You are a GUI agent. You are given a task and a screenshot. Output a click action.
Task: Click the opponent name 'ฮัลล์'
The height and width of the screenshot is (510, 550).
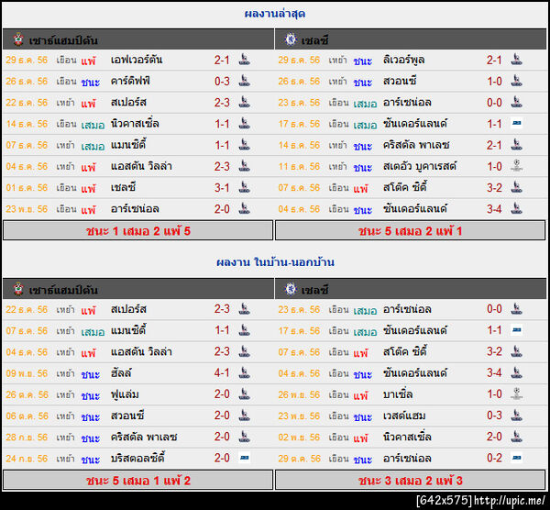click(121, 373)
